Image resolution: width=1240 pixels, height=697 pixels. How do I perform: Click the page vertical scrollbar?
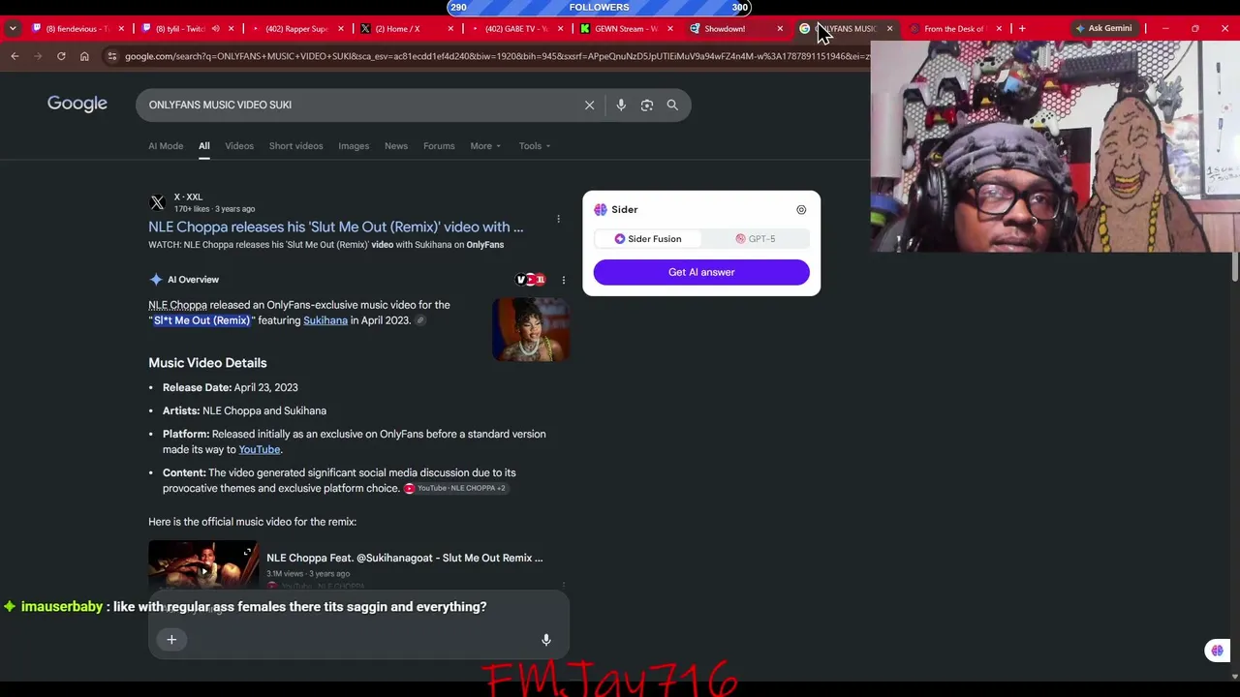pyautogui.click(x=1235, y=266)
